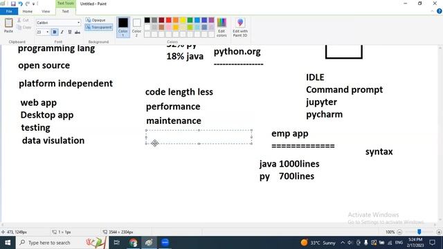Click the 'data visulation' text on canvas
This screenshot has width=443, height=249.
pyautogui.click(x=53, y=140)
